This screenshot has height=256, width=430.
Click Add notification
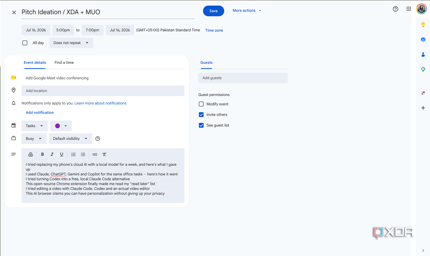pos(40,113)
